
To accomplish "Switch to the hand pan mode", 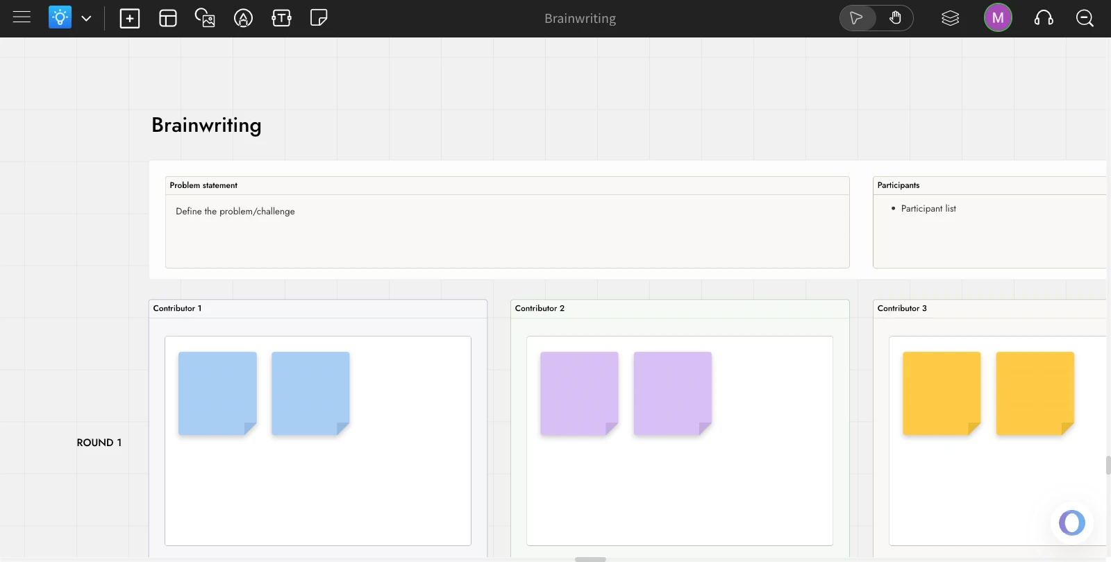I will coord(895,18).
